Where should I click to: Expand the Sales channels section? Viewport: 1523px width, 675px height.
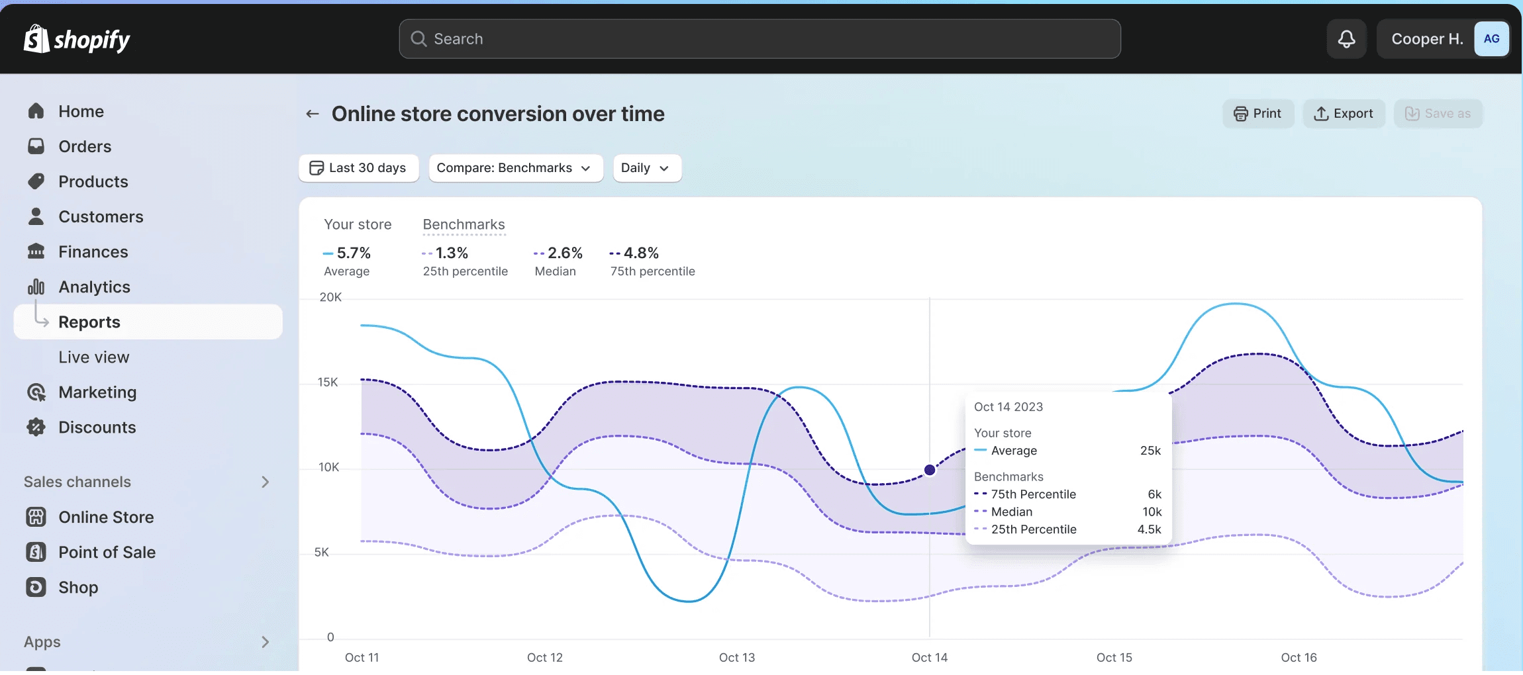[265, 482]
